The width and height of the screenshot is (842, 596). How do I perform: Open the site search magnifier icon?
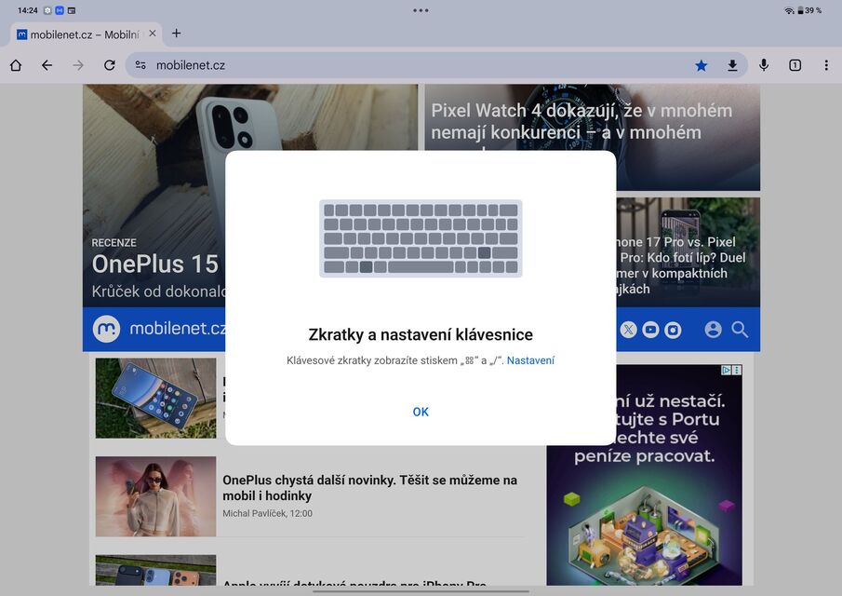point(740,330)
